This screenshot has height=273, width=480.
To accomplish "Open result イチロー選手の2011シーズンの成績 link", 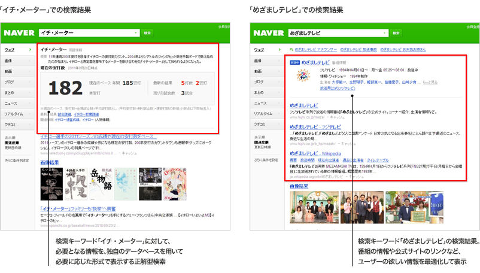I will point(99,136).
